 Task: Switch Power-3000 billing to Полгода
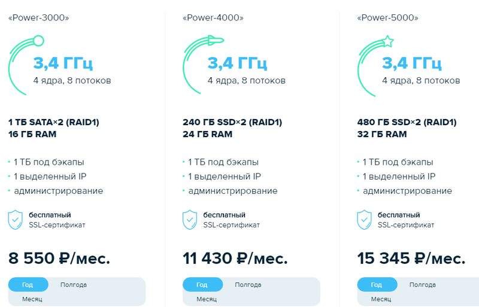point(74,285)
